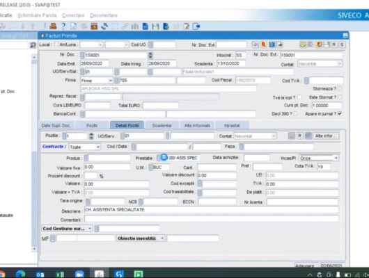This screenshot has width=369, height=278.
Task: Switch to the Alte Informatii tab
Action: point(197,126)
